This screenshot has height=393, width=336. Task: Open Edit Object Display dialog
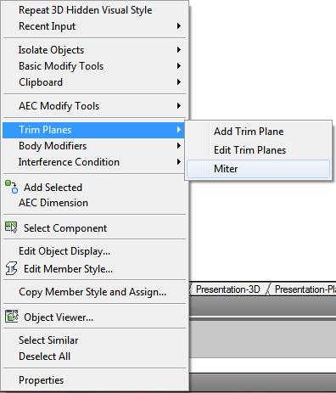pos(94,251)
